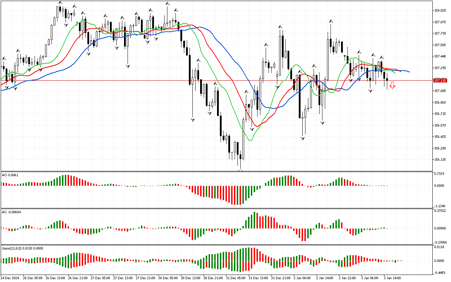Select the 157.440 price level label
The width and height of the screenshot is (451, 282).
pyautogui.click(x=440, y=56)
